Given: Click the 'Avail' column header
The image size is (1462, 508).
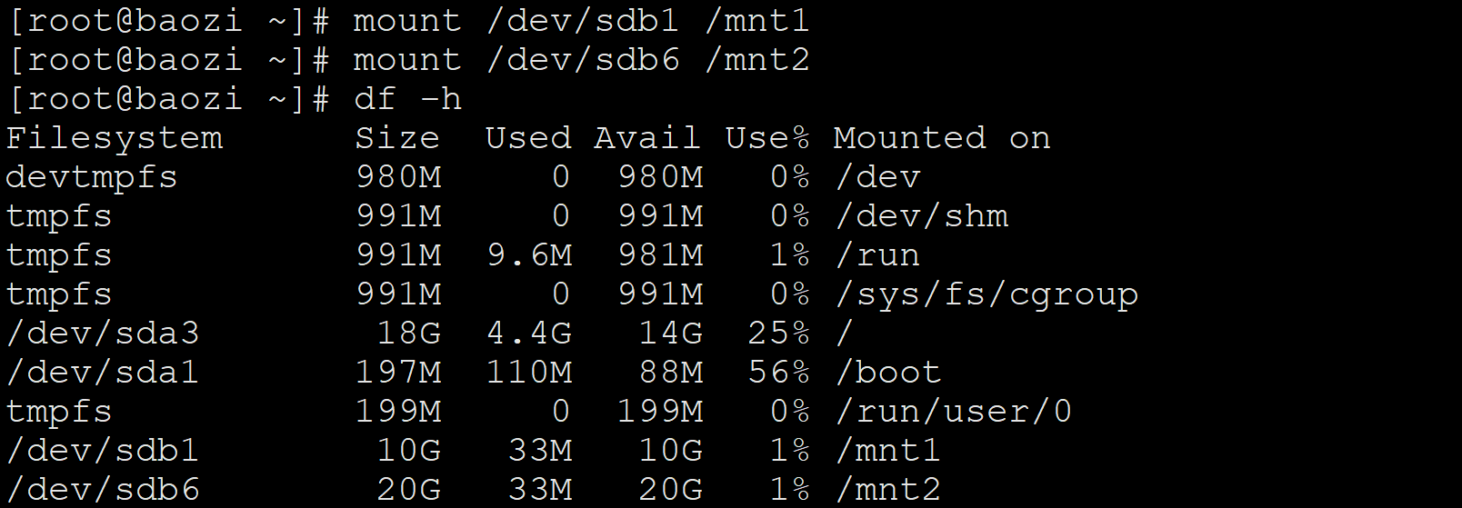Looking at the screenshot, I should pyautogui.click(x=647, y=138).
